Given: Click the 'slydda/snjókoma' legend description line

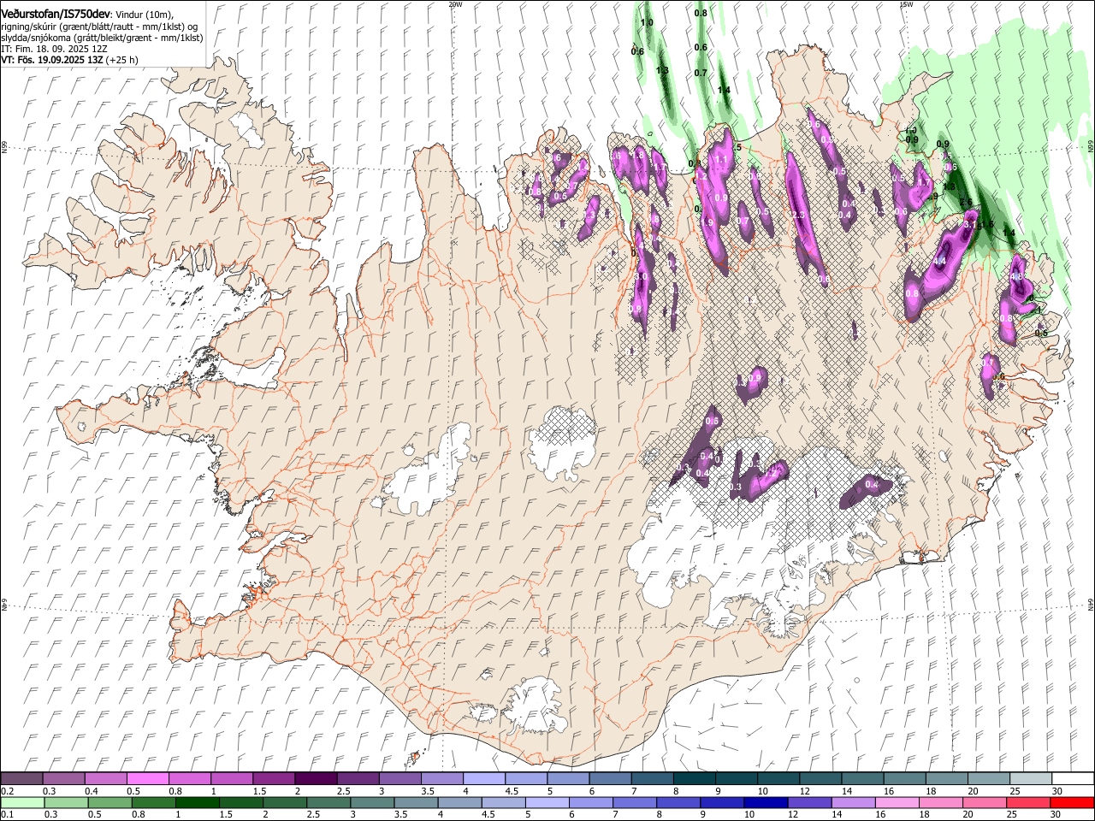Looking at the screenshot, I should 102,38.
